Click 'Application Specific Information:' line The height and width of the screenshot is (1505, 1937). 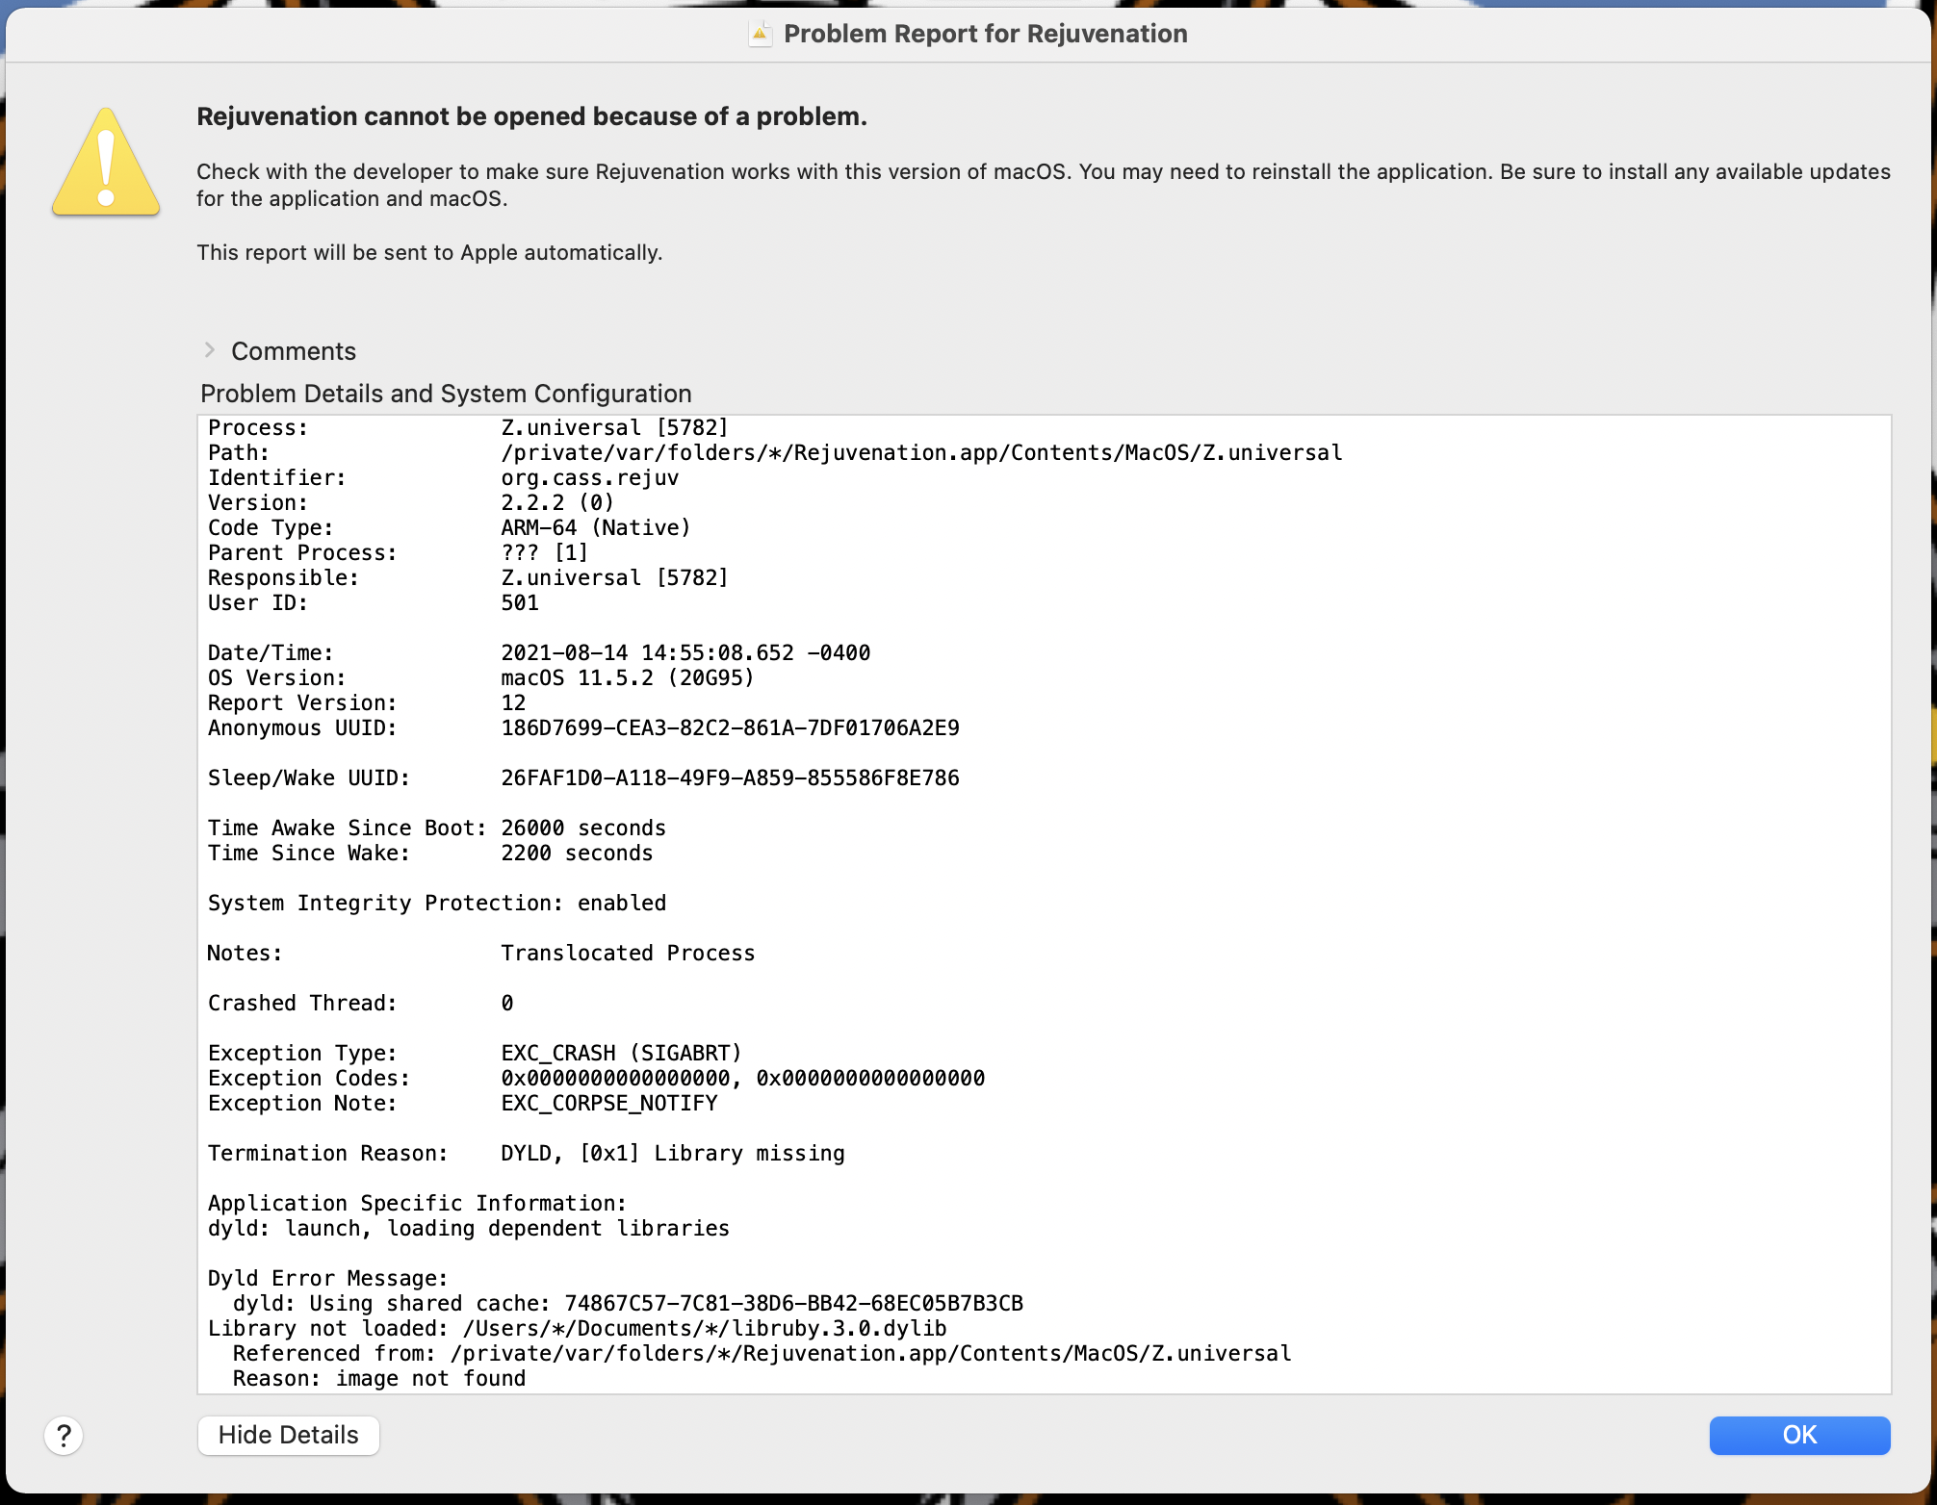(417, 1203)
